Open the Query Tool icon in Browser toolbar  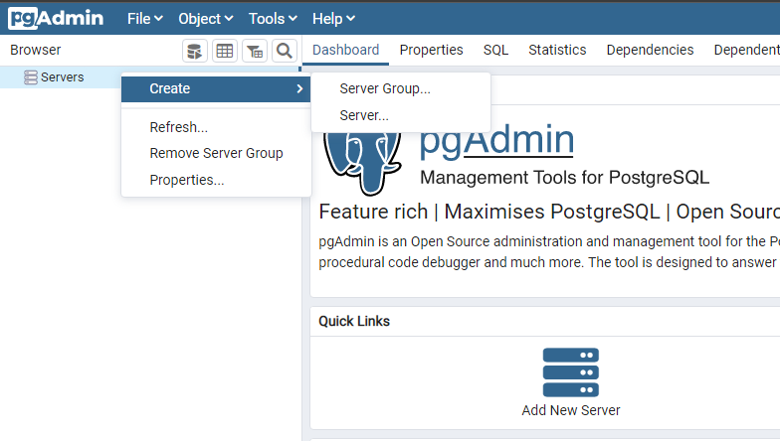click(x=195, y=51)
